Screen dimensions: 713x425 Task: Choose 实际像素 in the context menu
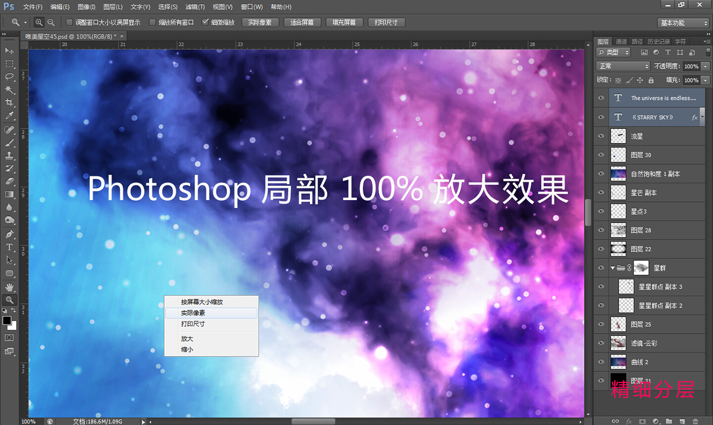pyautogui.click(x=211, y=313)
